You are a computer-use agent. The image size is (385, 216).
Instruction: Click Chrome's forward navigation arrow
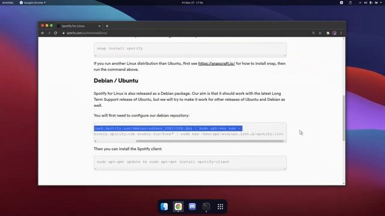(49, 33)
